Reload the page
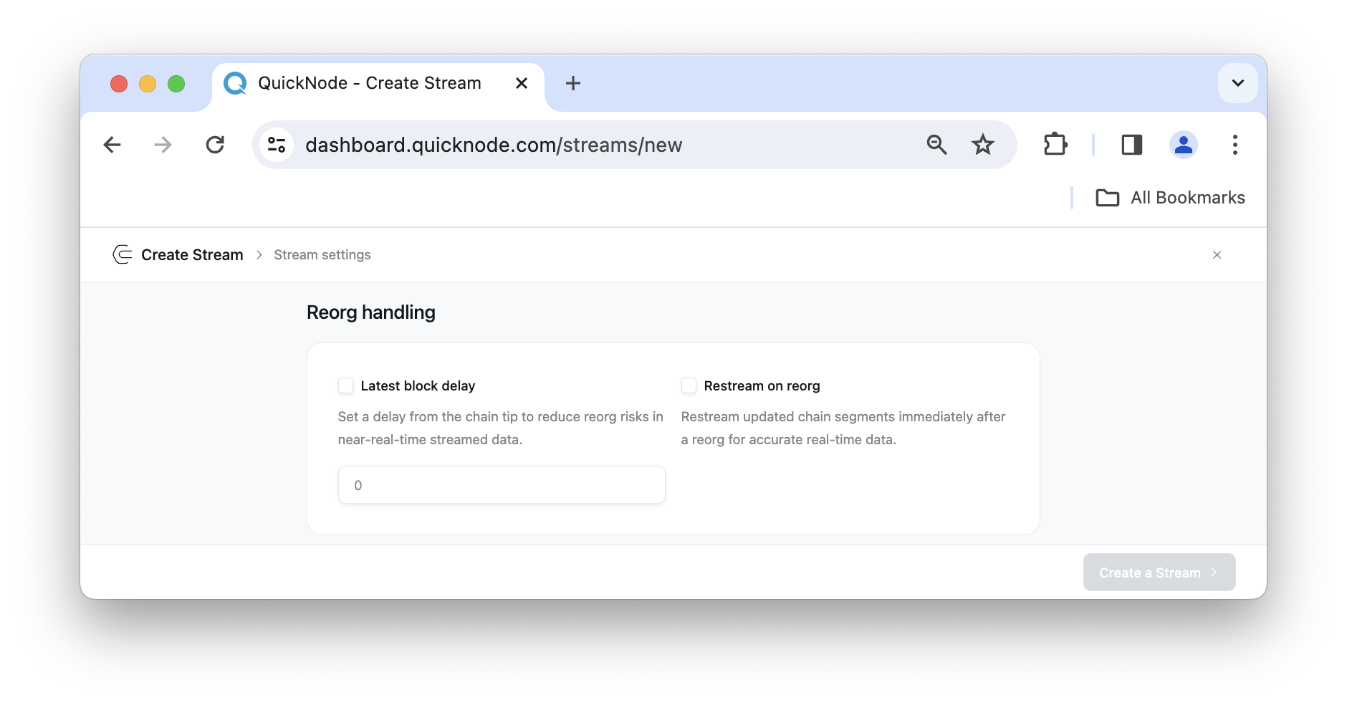1347x705 pixels. point(215,145)
